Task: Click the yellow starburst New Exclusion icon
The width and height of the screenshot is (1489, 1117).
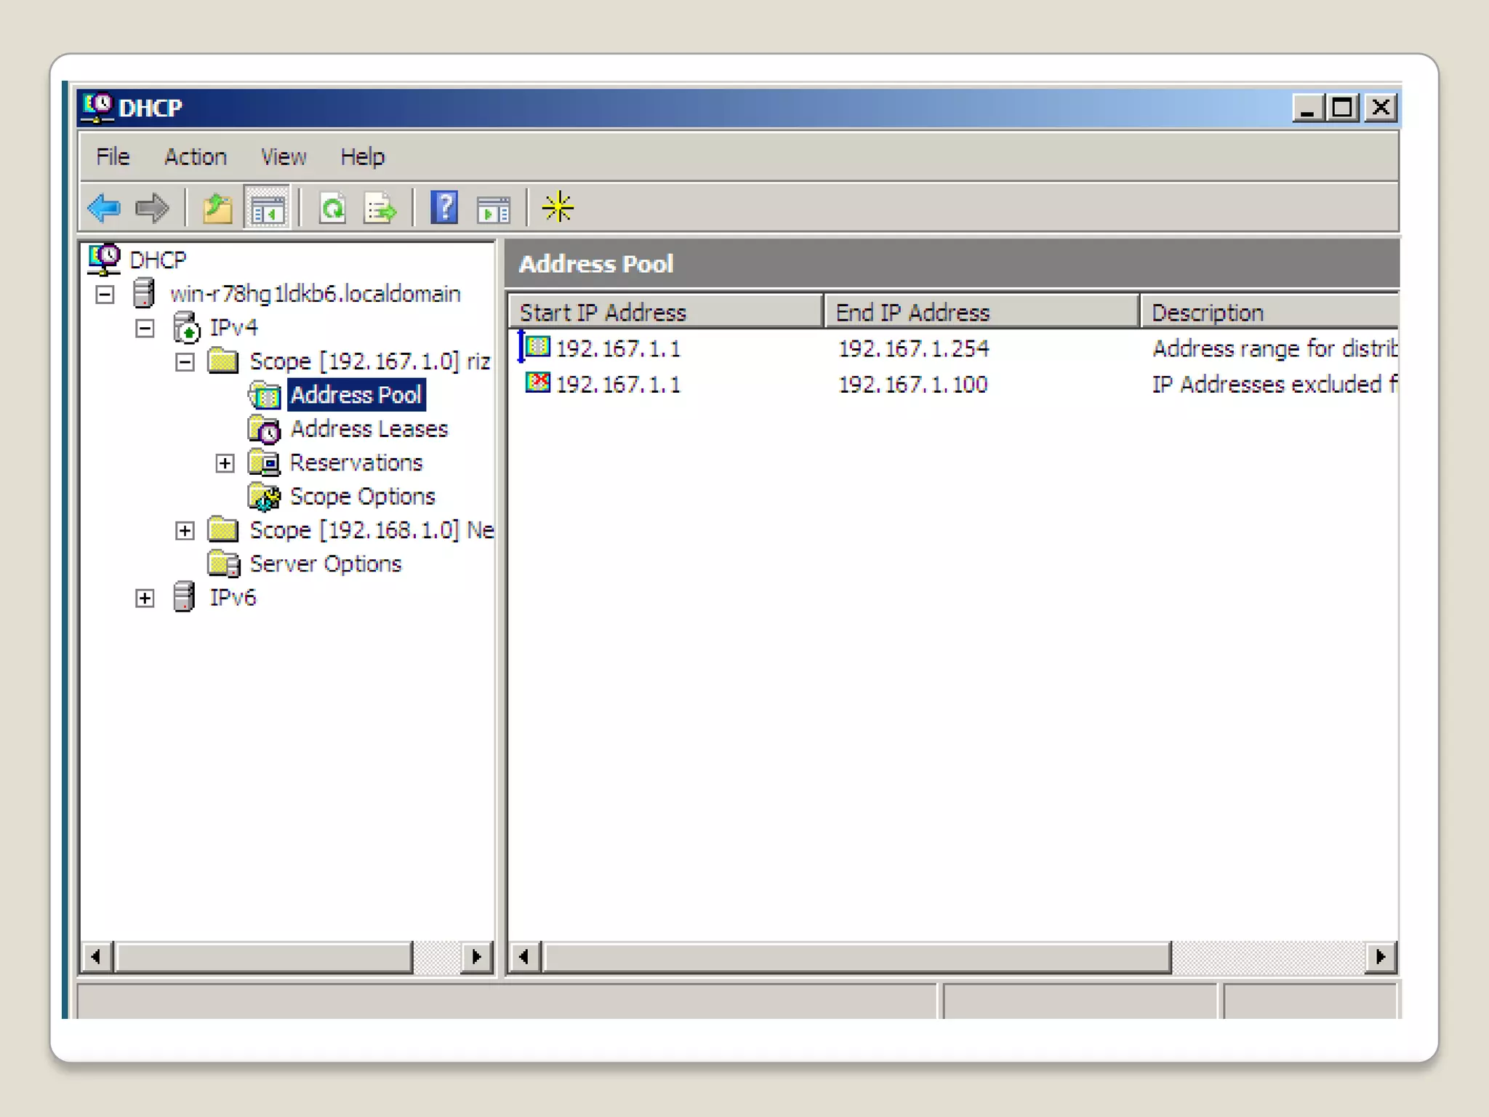Action: [558, 208]
